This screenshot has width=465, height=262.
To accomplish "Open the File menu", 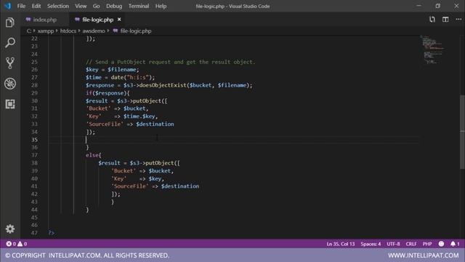I will tap(21, 6).
